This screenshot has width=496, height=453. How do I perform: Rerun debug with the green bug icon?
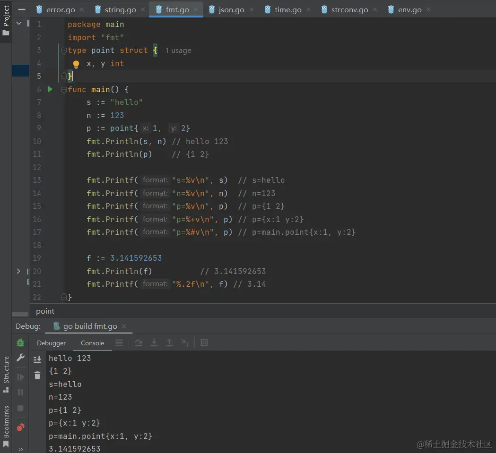pyautogui.click(x=20, y=342)
